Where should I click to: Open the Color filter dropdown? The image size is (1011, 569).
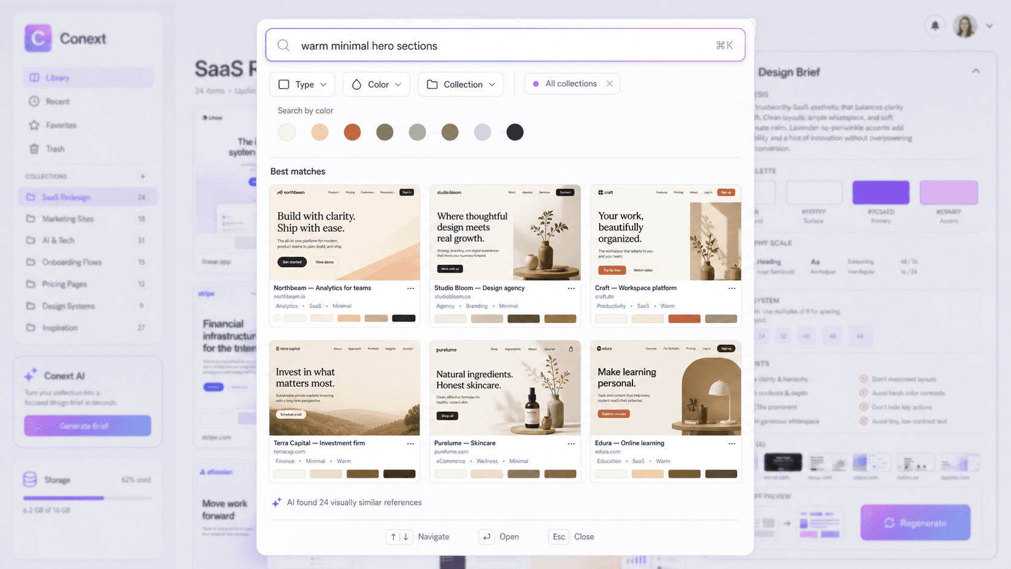(x=376, y=84)
